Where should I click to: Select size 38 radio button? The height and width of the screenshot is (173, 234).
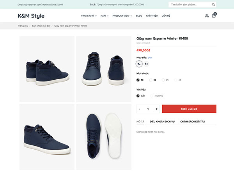click(138, 80)
